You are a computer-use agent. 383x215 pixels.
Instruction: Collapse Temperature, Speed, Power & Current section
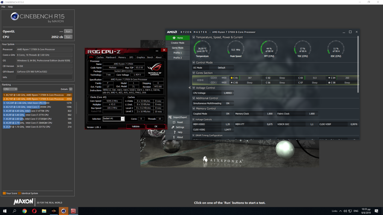pos(194,37)
